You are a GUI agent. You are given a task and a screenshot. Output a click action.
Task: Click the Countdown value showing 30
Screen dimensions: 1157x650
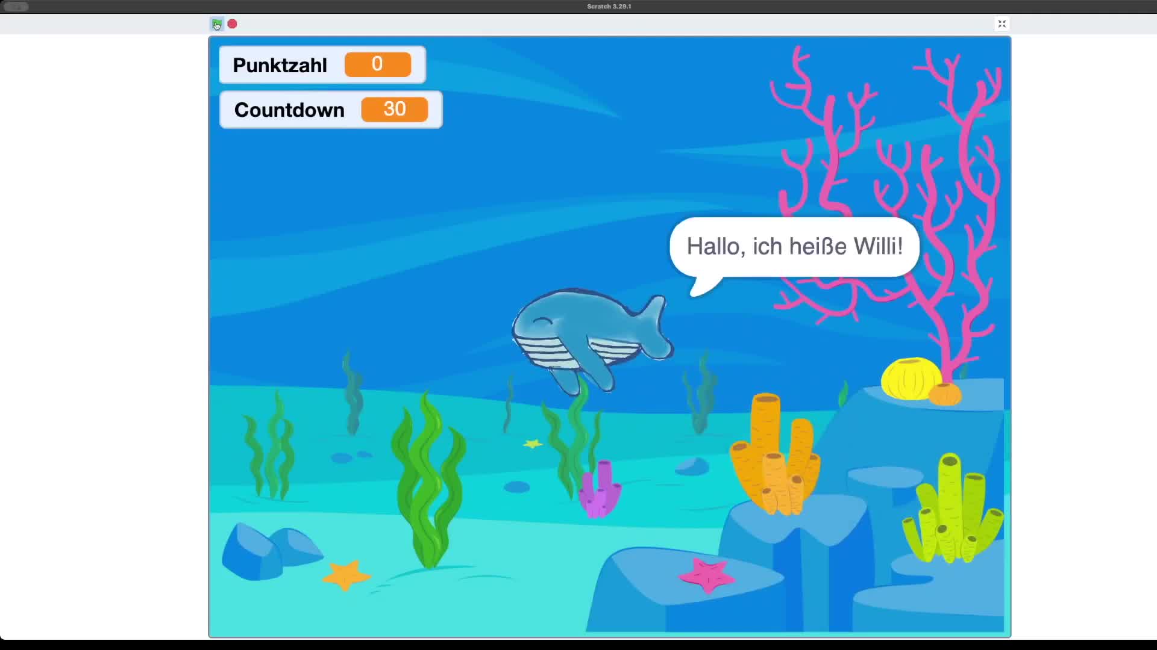[x=394, y=110]
